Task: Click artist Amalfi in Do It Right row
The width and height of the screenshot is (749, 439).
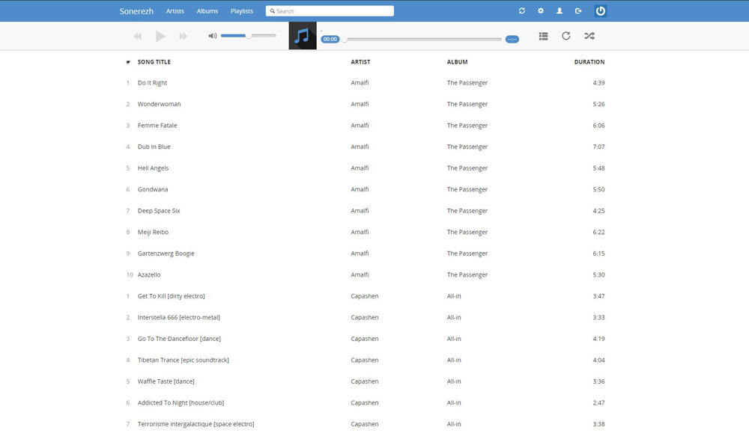Action: (x=360, y=83)
